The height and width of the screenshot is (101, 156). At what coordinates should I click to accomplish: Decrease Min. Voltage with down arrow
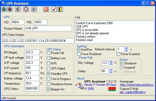(111, 64)
